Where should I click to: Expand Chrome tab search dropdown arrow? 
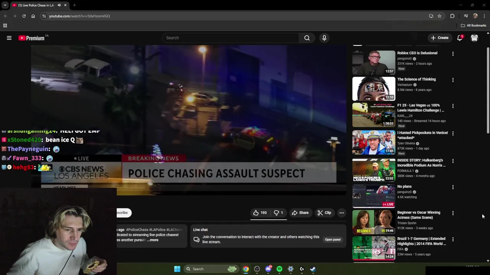5,5
